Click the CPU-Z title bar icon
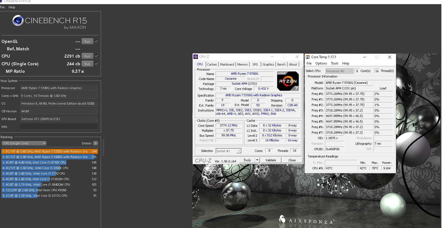This screenshot has height=228, width=445. [x=196, y=57]
